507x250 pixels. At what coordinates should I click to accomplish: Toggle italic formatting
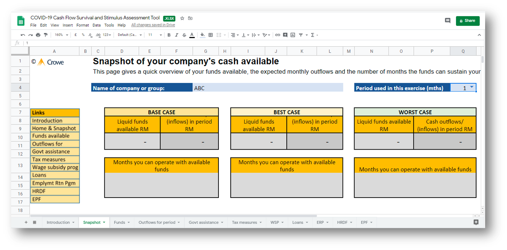176,35
